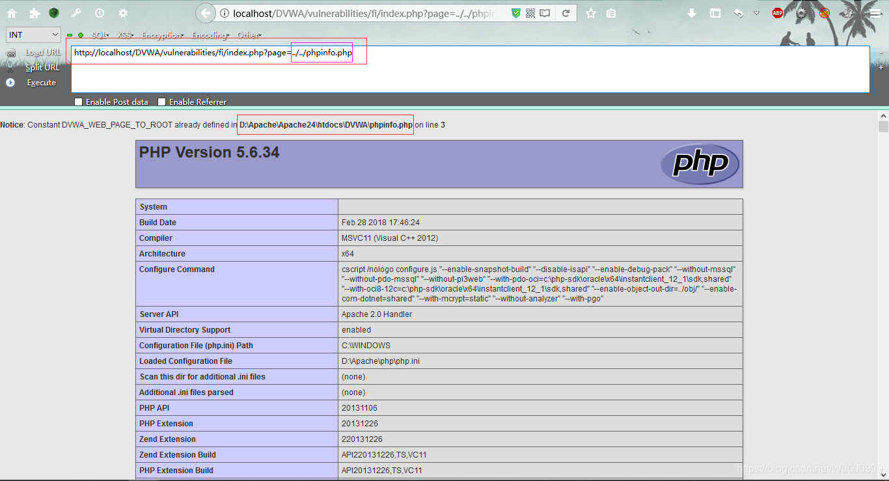Click the green shield icon in address bar
The image size is (889, 481).
click(516, 13)
